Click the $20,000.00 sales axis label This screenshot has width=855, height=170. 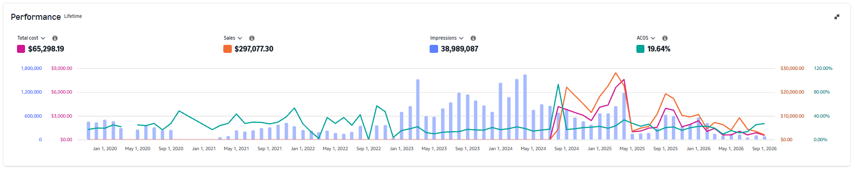click(x=792, y=92)
